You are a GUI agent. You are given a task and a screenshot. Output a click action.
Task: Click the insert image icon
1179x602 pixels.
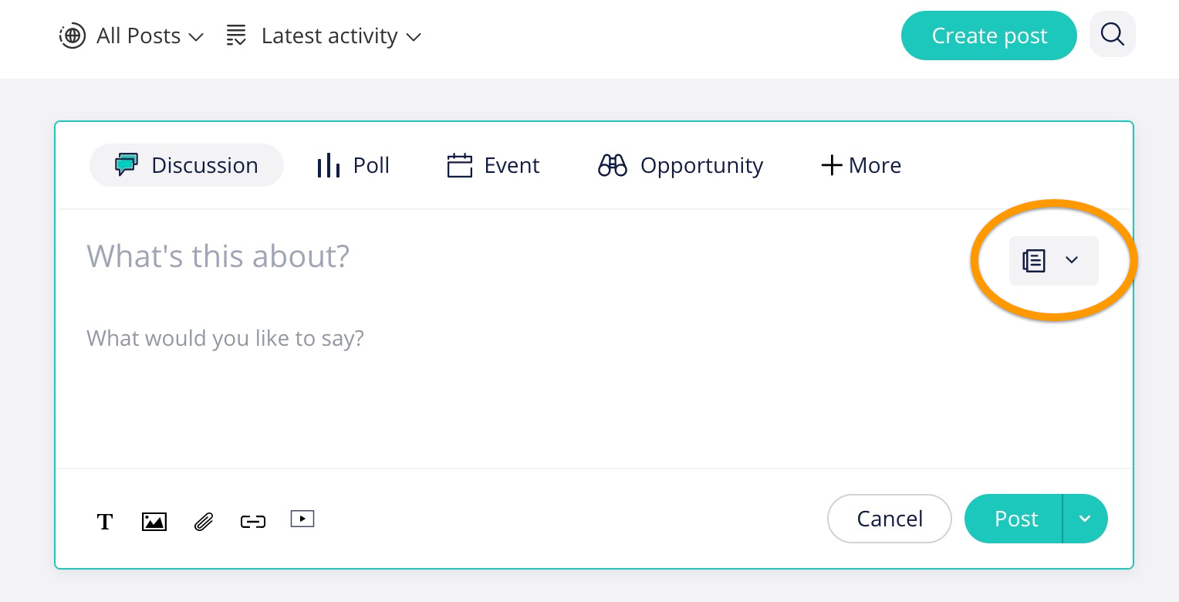pos(154,522)
